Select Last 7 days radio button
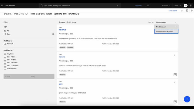The image size is (194, 109). pyautogui.click(x=5, y=57)
